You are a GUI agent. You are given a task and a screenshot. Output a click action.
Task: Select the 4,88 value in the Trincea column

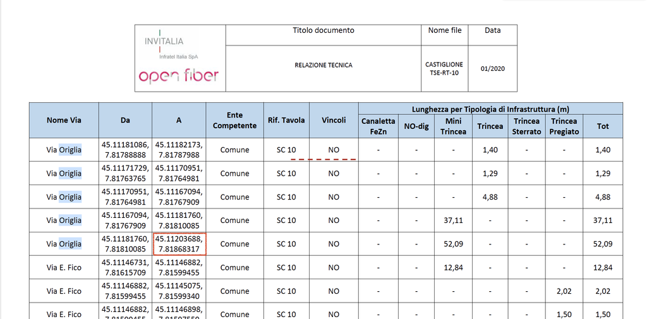coord(490,197)
